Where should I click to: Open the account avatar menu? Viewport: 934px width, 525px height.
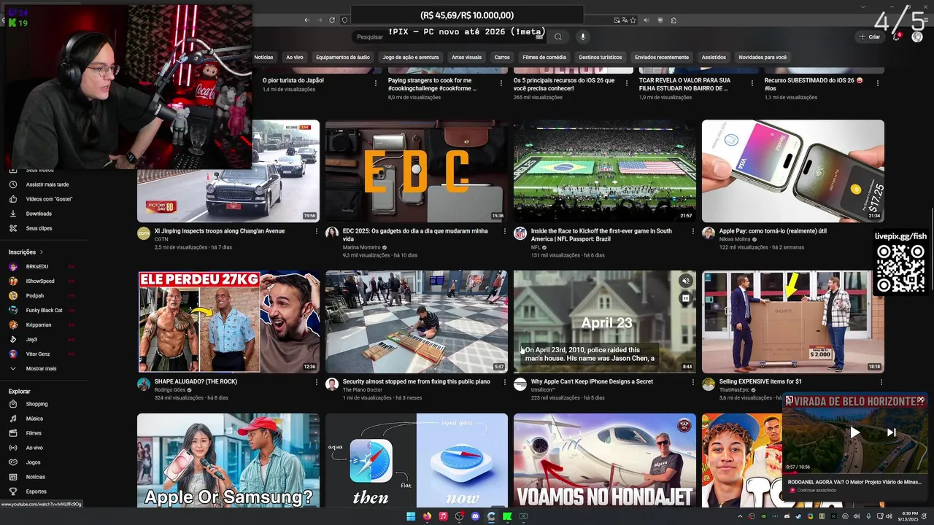pyautogui.click(x=917, y=36)
